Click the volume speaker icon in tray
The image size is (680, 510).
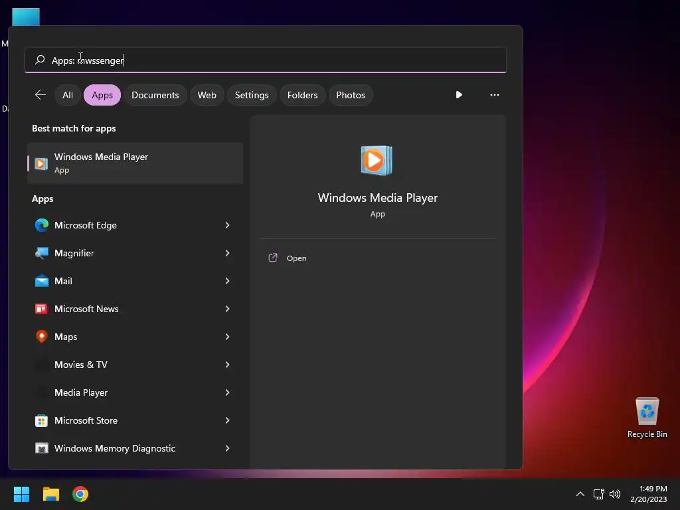[615, 494]
